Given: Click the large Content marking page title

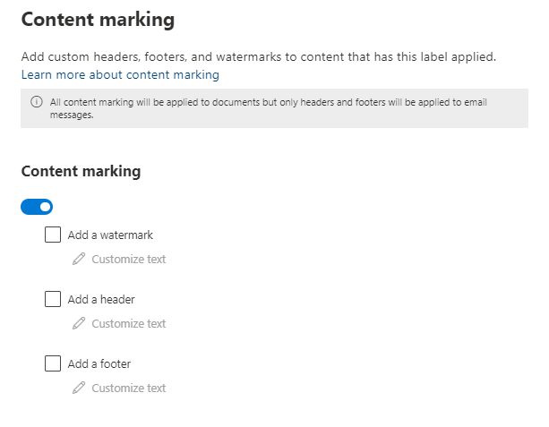Looking at the screenshot, I should click(x=98, y=18).
